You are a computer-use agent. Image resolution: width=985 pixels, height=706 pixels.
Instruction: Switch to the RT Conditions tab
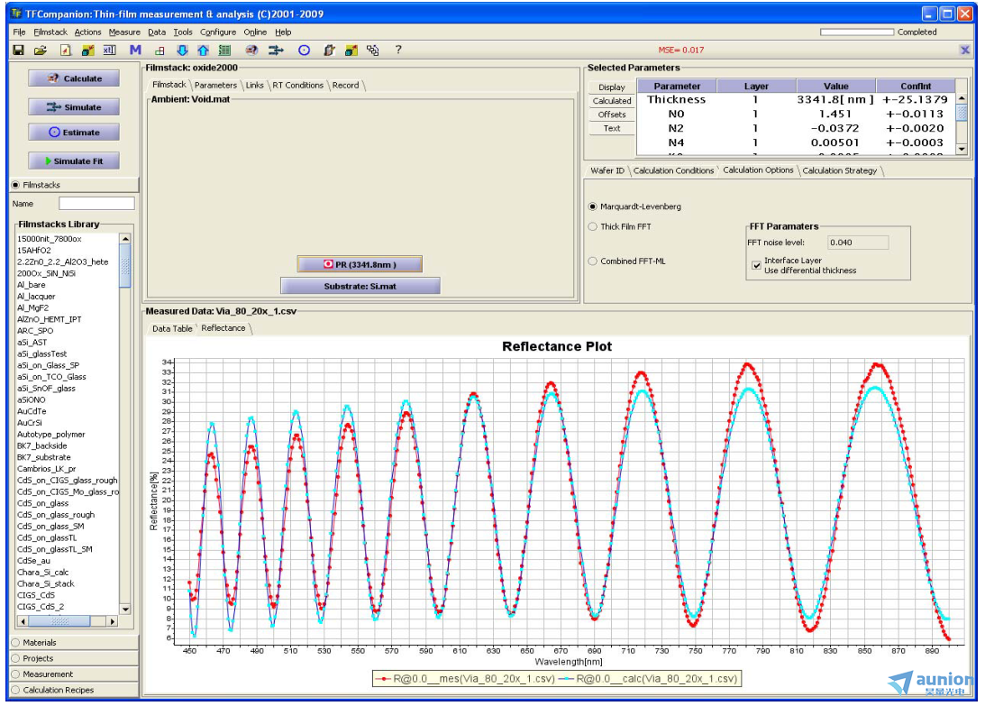point(297,86)
